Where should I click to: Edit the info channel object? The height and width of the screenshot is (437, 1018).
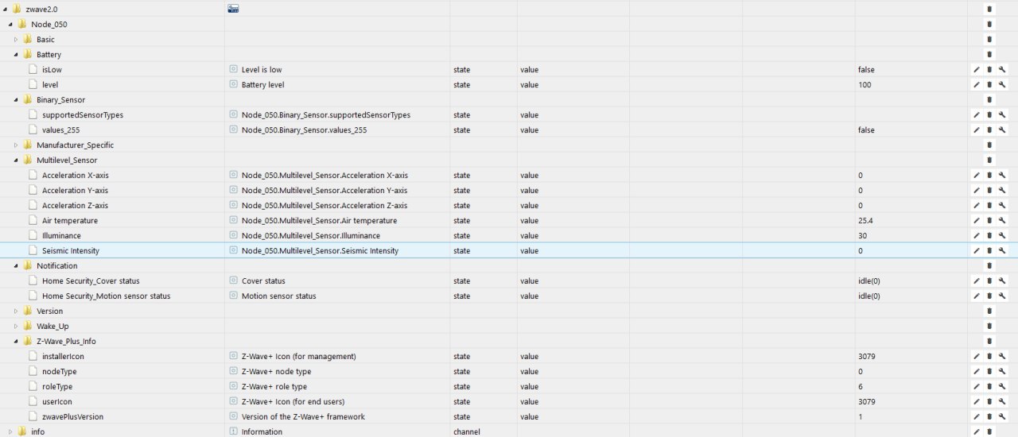click(x=976, y=432)
